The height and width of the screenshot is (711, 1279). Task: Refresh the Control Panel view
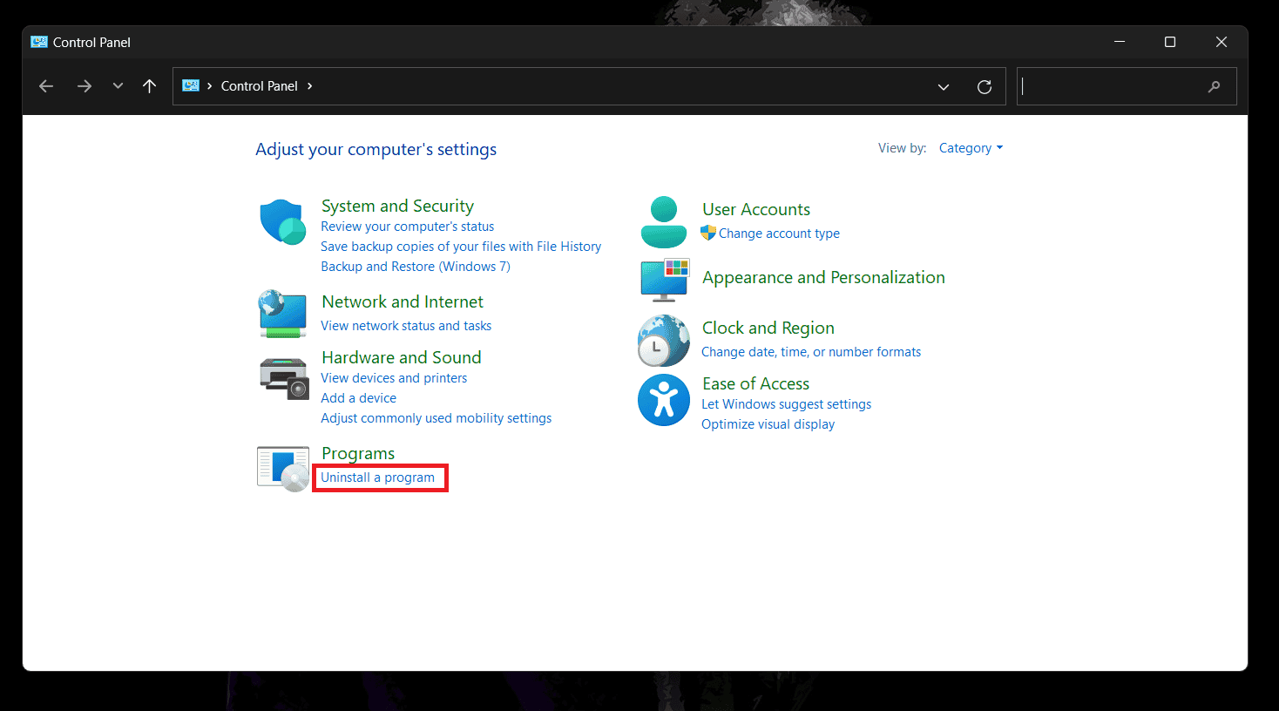tap(985, 86)
